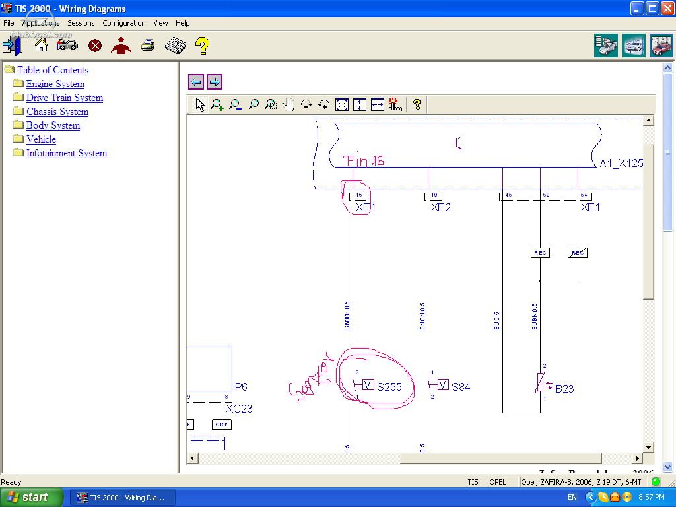Click the TIS 2000 taskbar button
The height and width of the screenshot is (507, 676).
(x=122, y=498)
